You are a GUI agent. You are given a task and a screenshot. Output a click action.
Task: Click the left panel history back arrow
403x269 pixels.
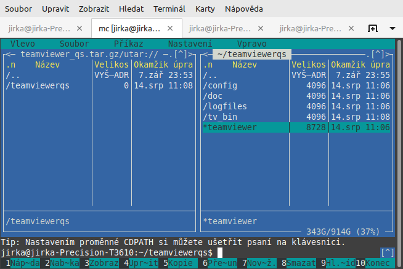point(8,54)
